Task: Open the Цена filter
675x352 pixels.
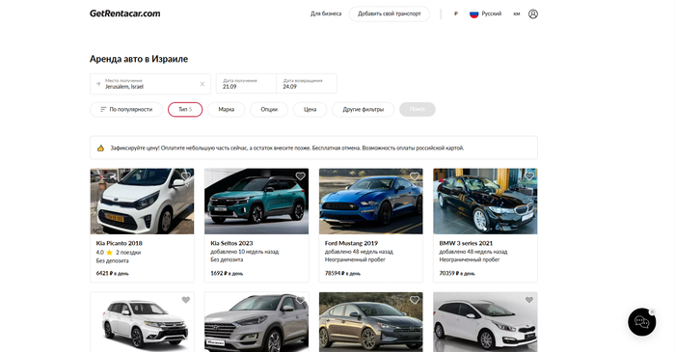Action: (310, 109)
